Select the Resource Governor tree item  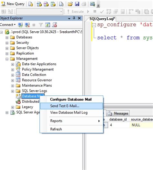click(x=37, y=80)
